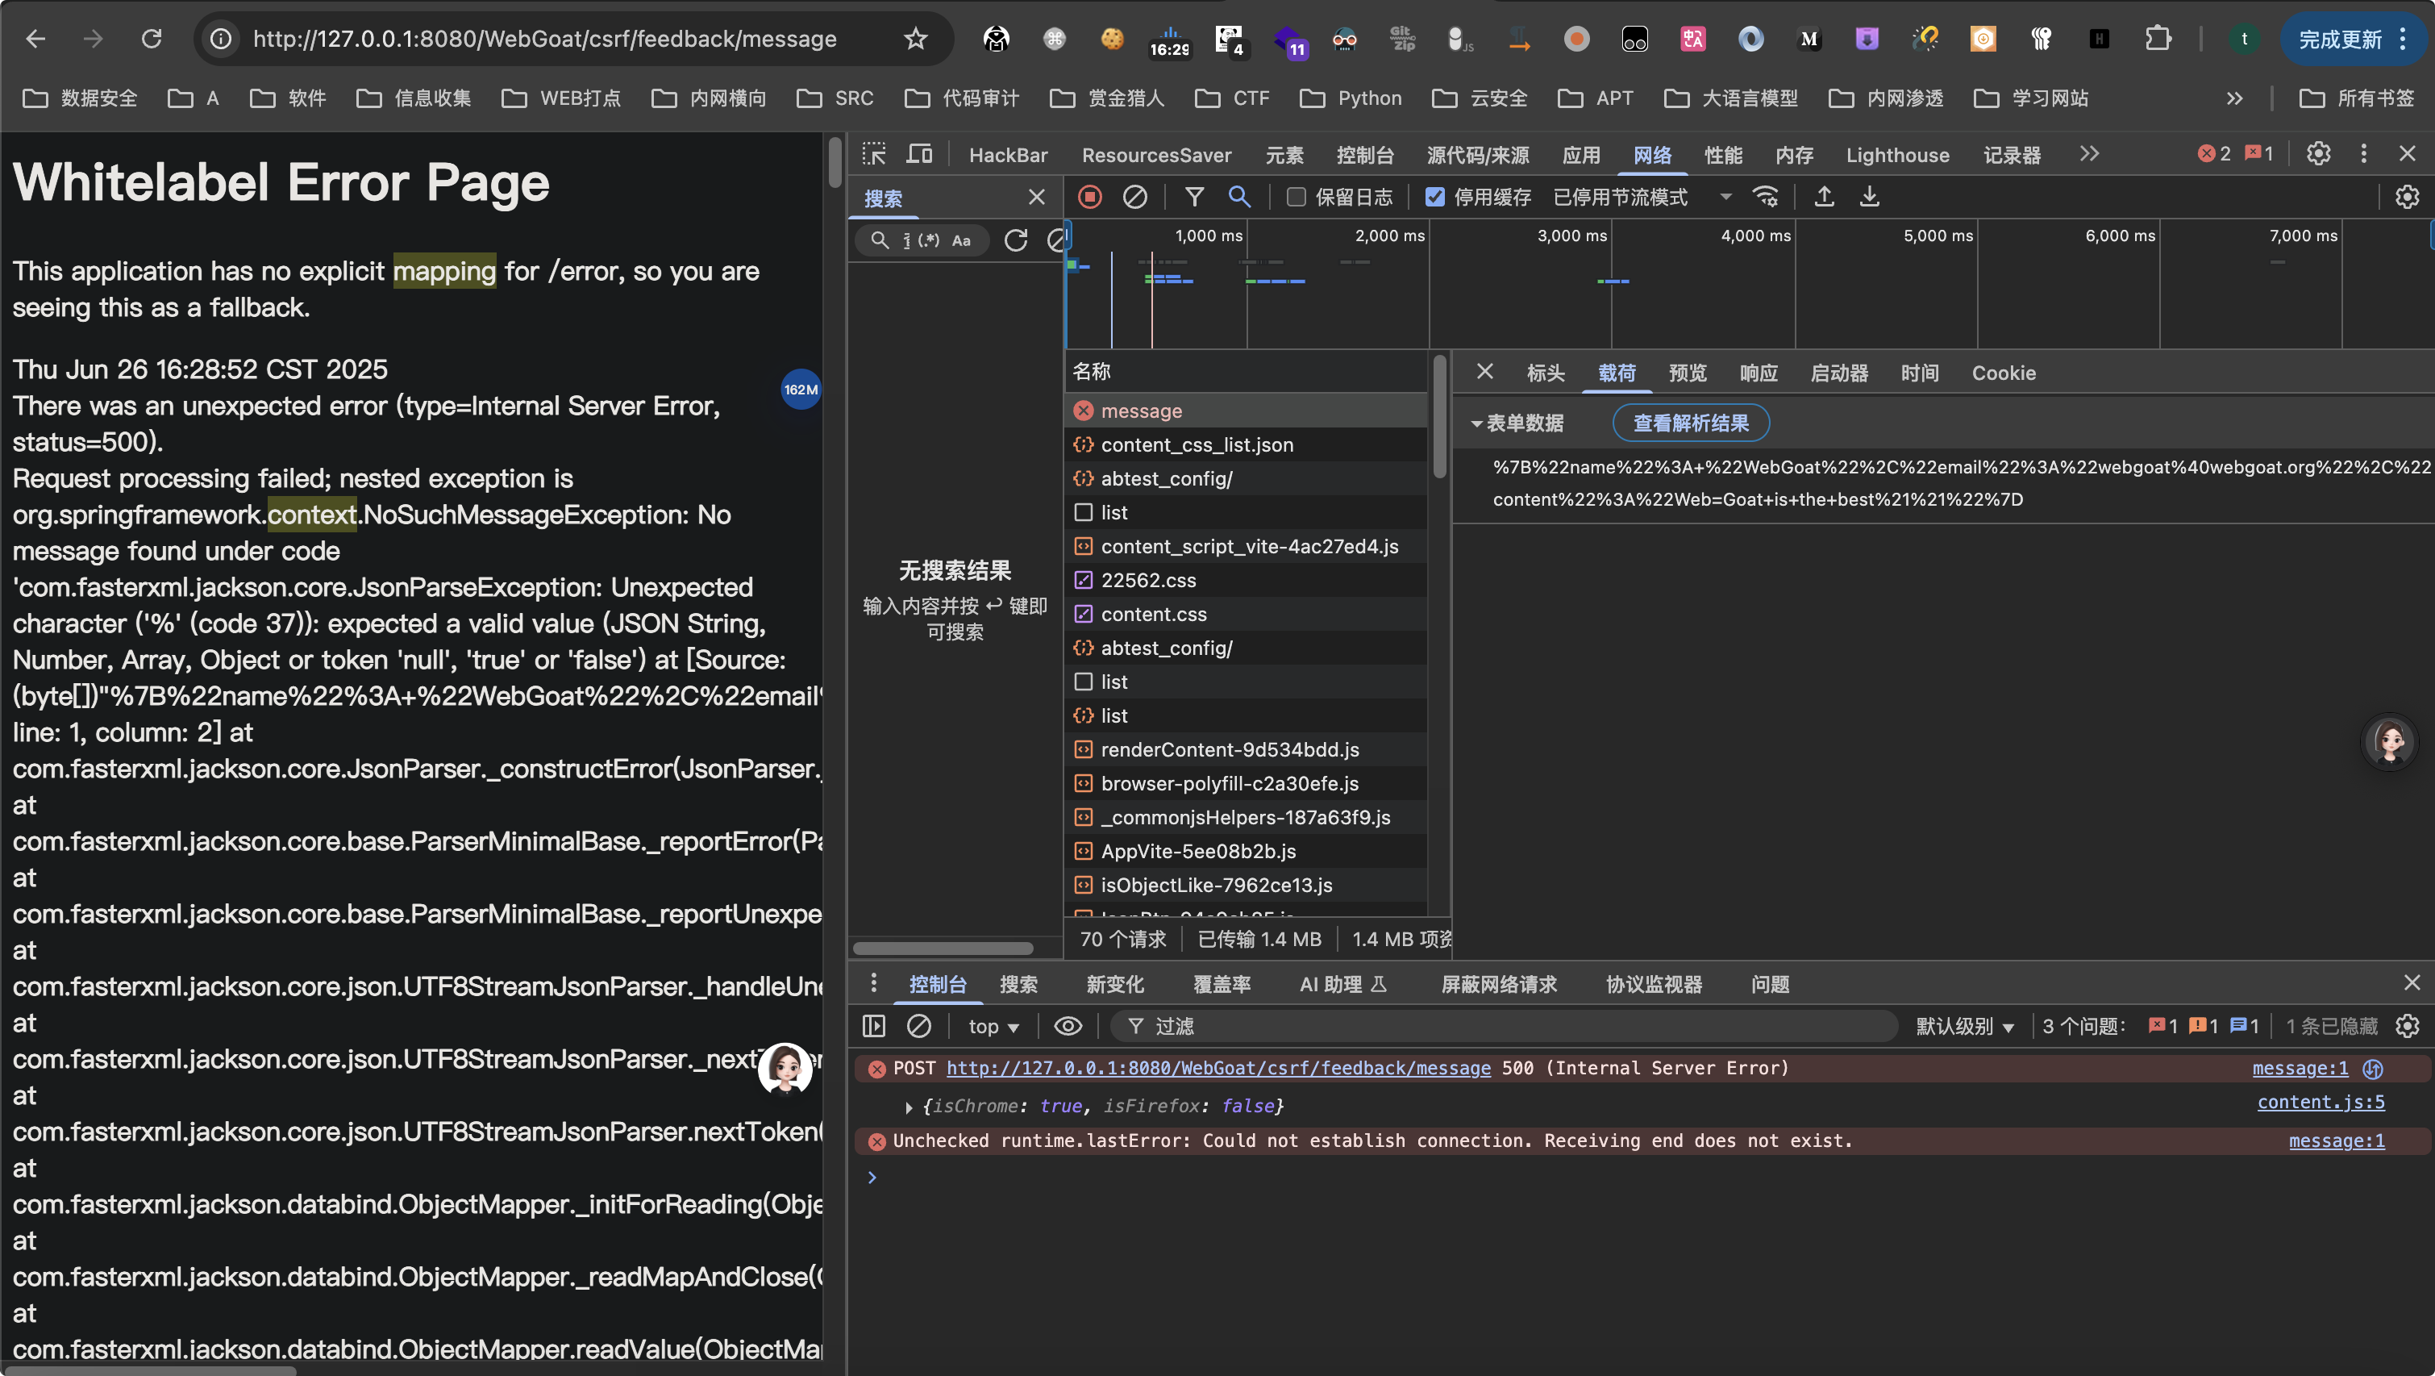Viewport: 2435px width, 1376px height.
Task: Close the bottom console drawer
Action: [x=2412, y=982]
